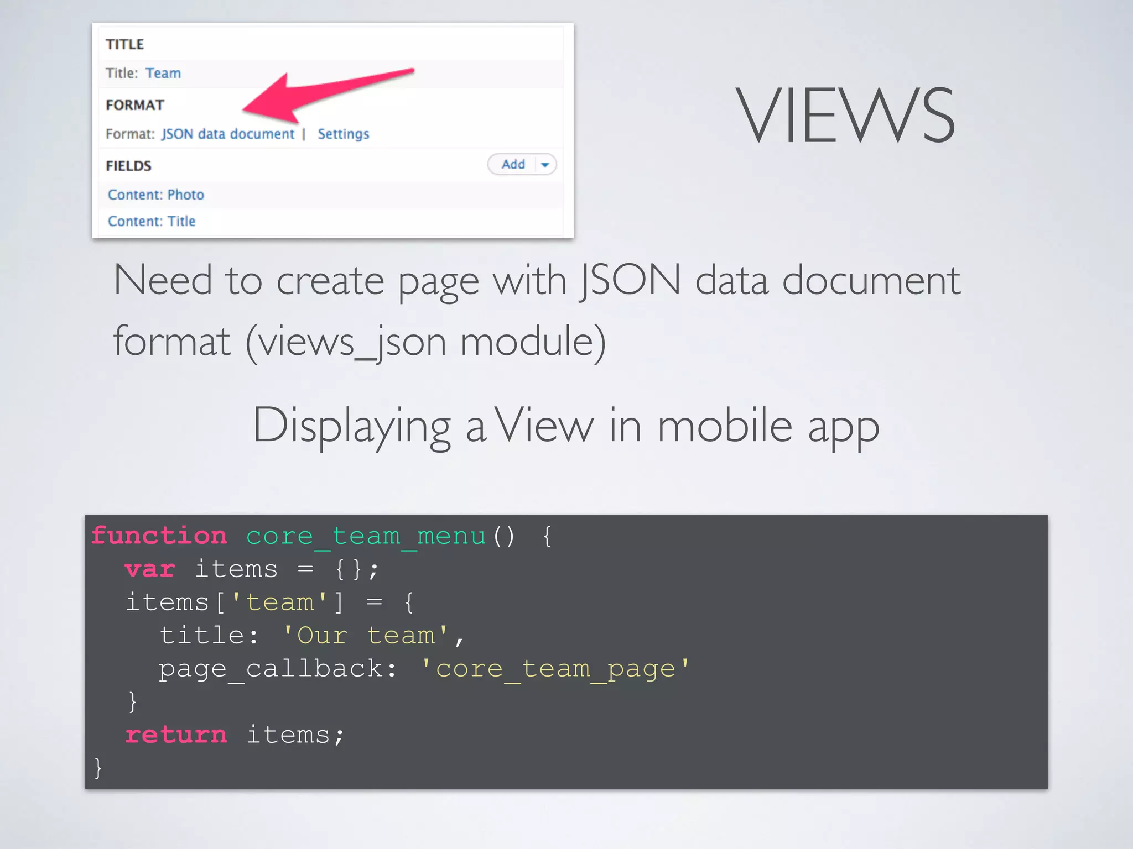Open the format Settings link
The width and height of the screenshot is (1133, 849).
pyautogui.click(x=343, y=134)
